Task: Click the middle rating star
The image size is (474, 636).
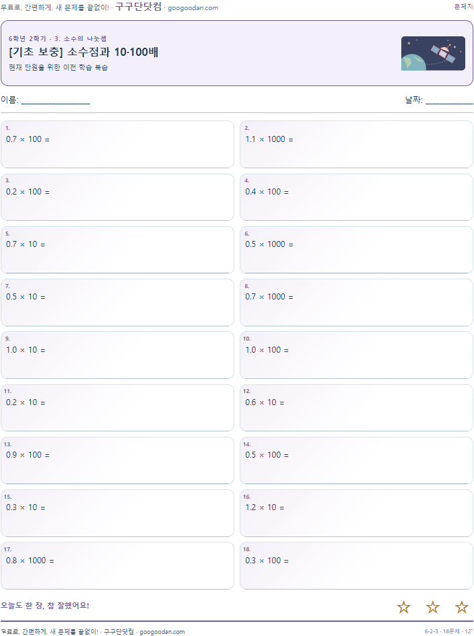Action: 433,607
